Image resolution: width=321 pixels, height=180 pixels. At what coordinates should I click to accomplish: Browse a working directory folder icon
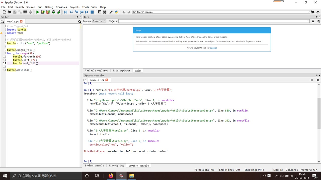[x=312, y=12]
